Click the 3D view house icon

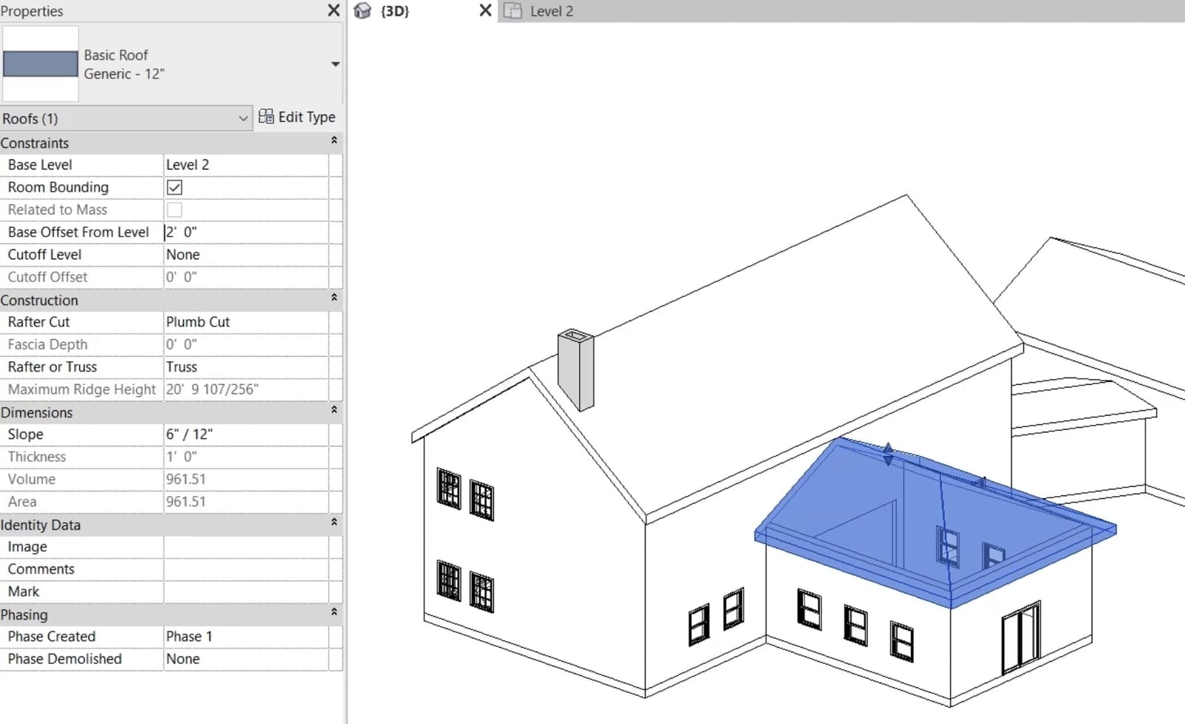(x=362, y=11)
